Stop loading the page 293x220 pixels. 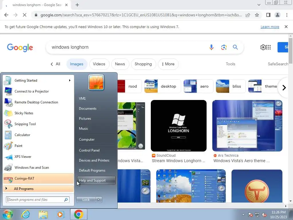point(25,15)
